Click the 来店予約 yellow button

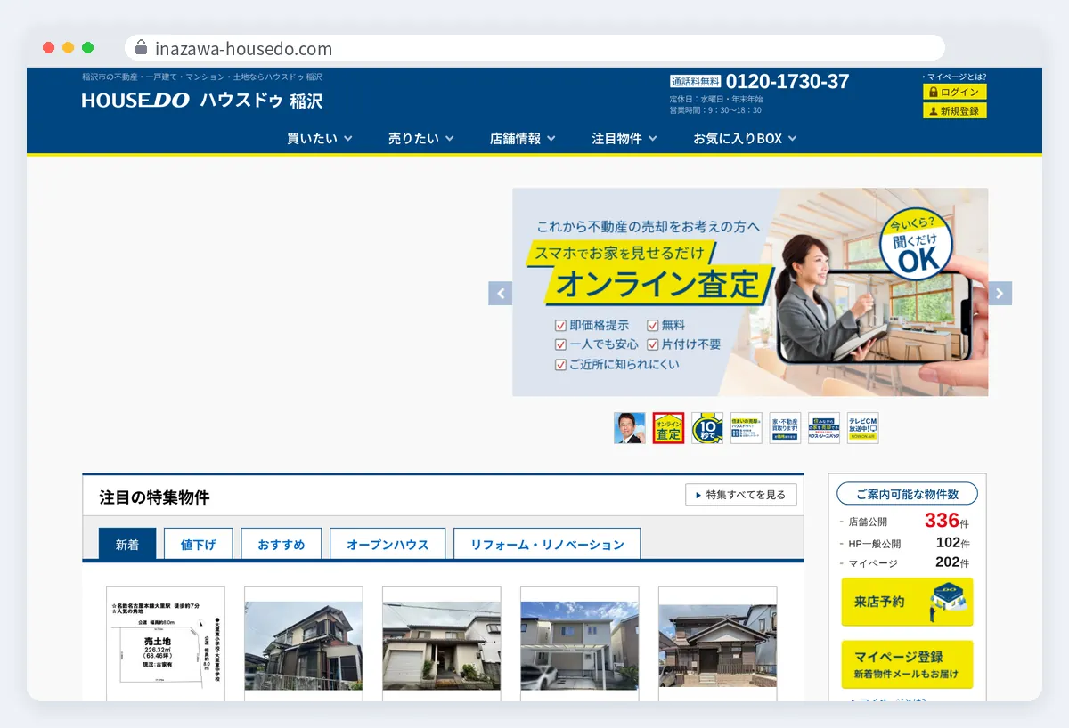coord(908,602)
